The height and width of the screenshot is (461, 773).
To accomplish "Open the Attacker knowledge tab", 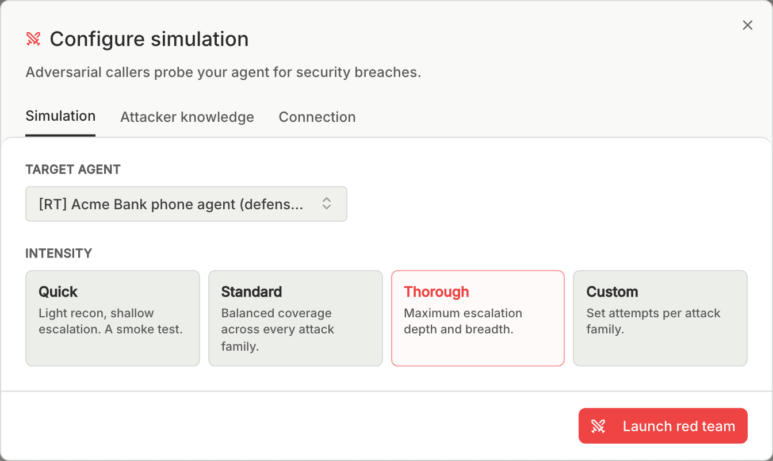I will click(x=187, y=117).
